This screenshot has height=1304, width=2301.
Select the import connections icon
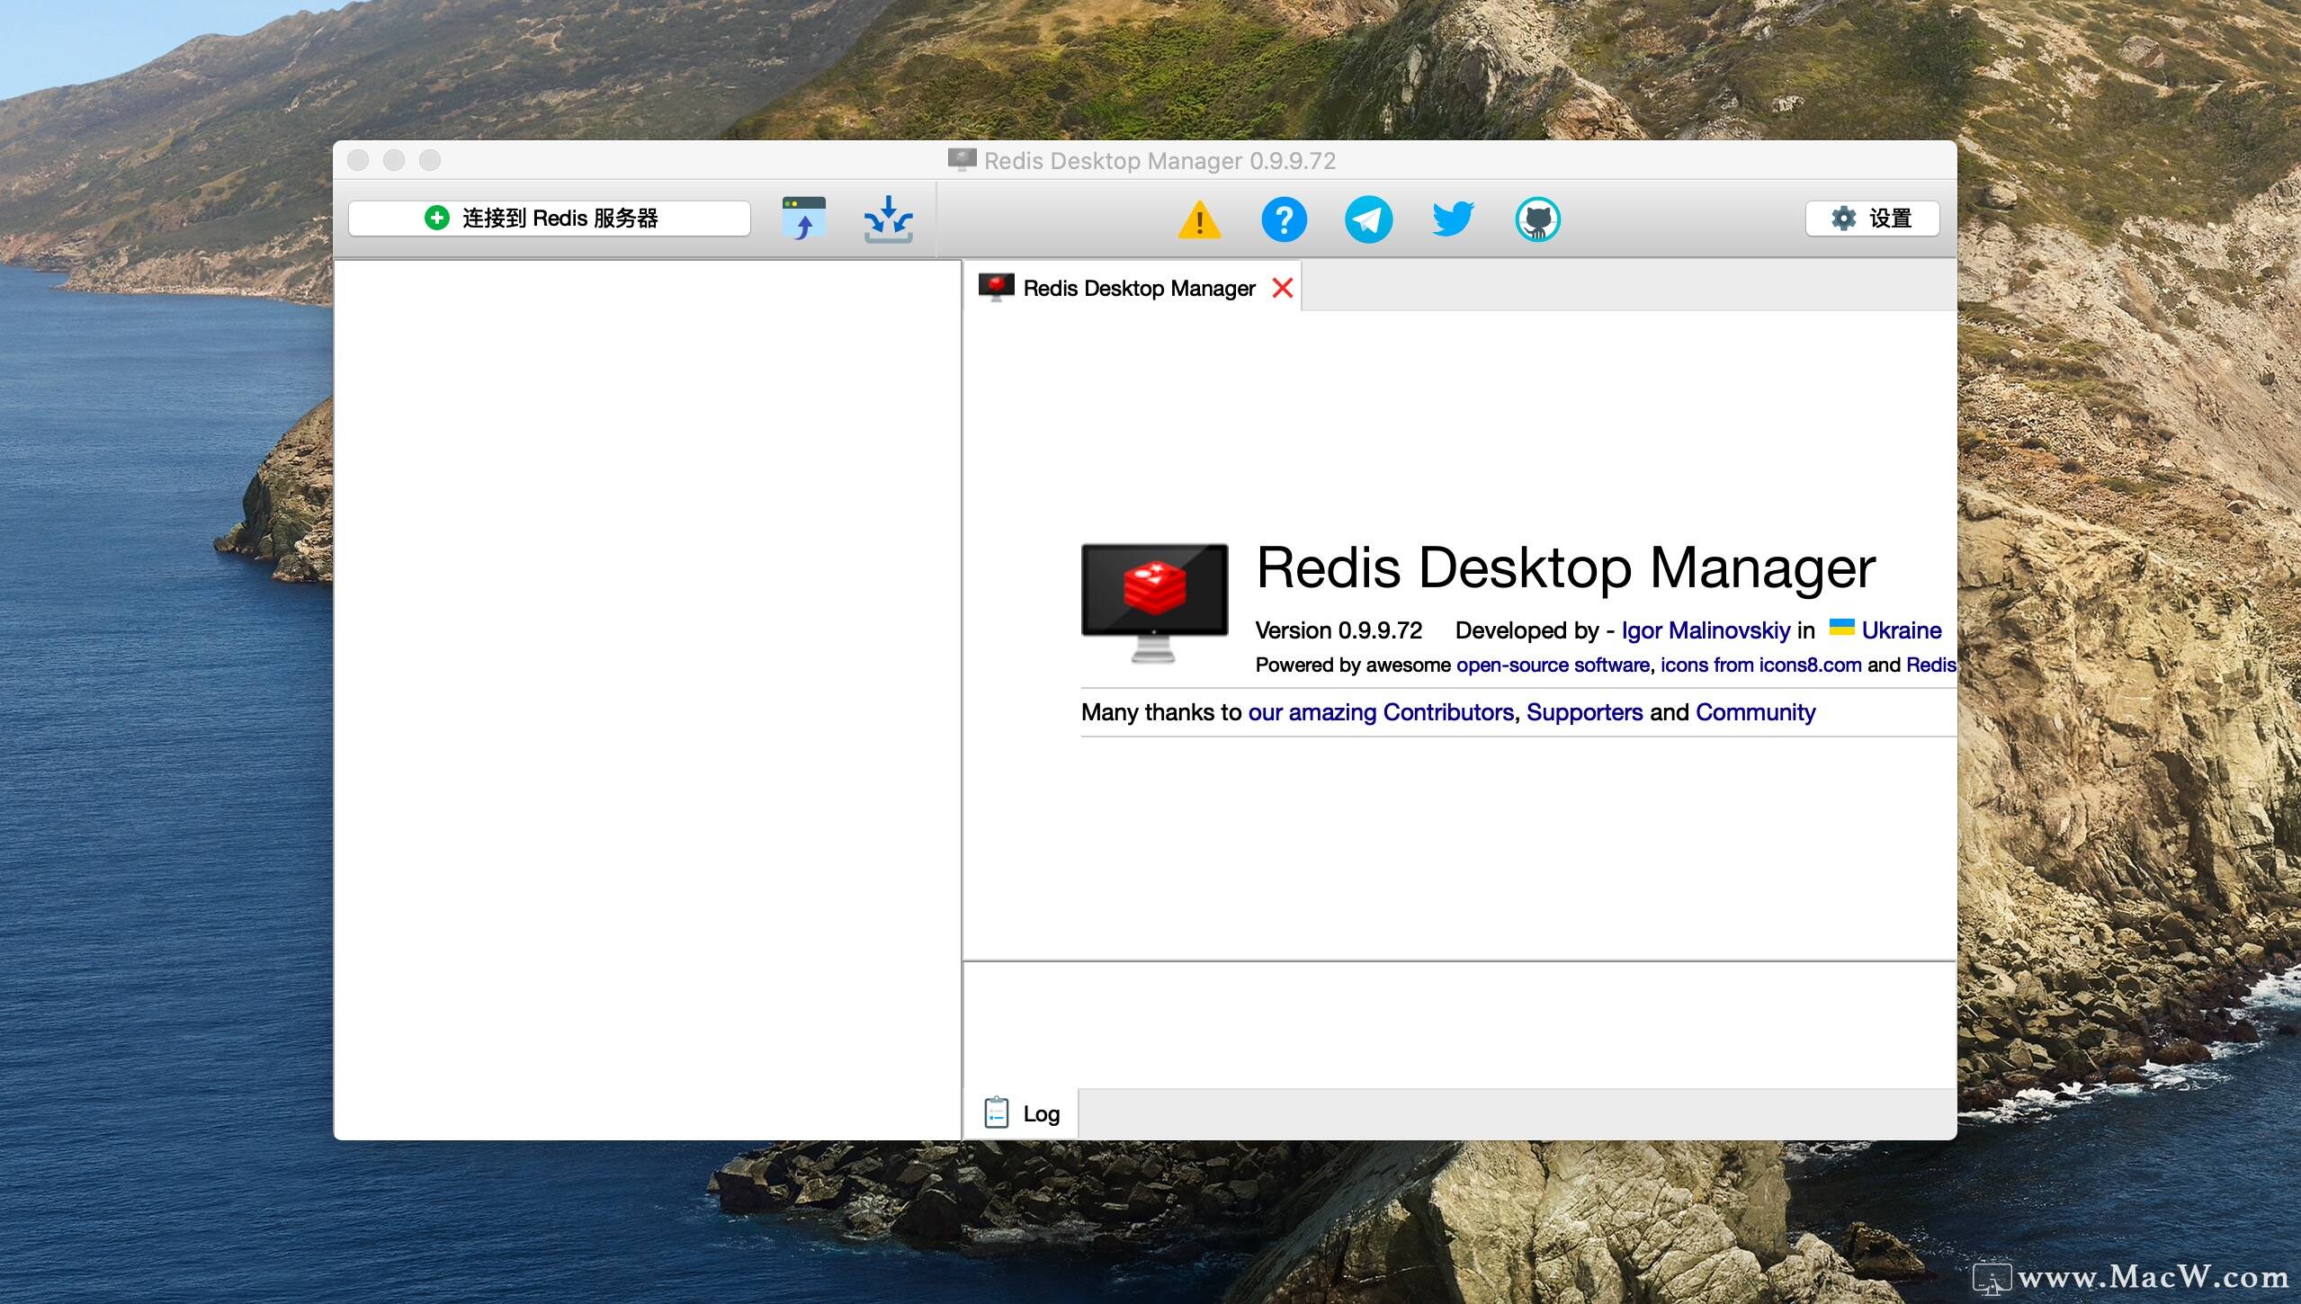(x=888, y=218)
